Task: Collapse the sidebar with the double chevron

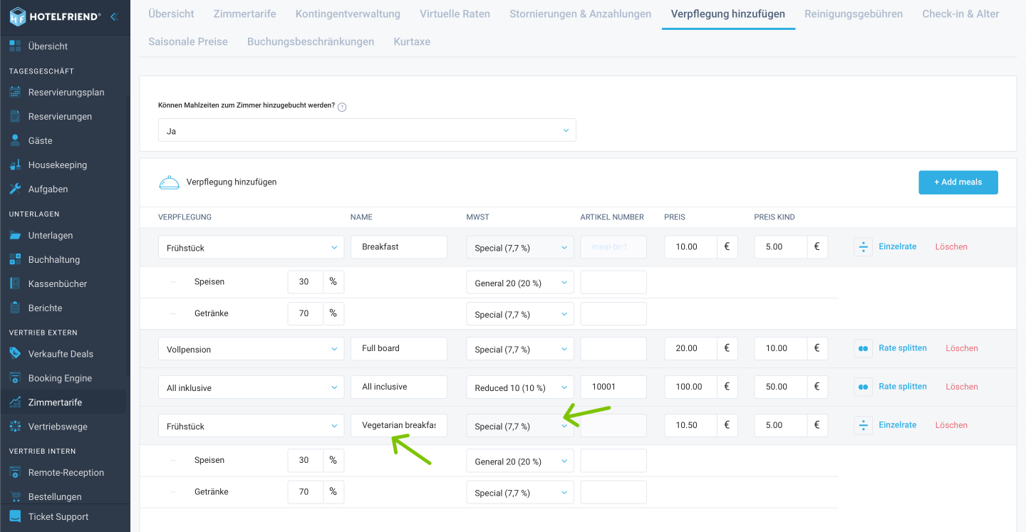Action: (114, 16)
